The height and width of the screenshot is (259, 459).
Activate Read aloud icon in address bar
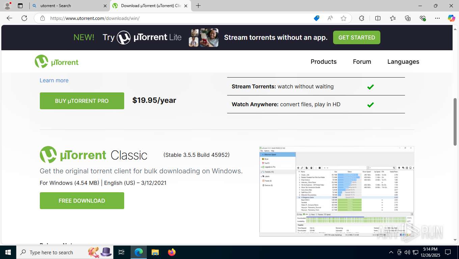(x=330, y=18)
